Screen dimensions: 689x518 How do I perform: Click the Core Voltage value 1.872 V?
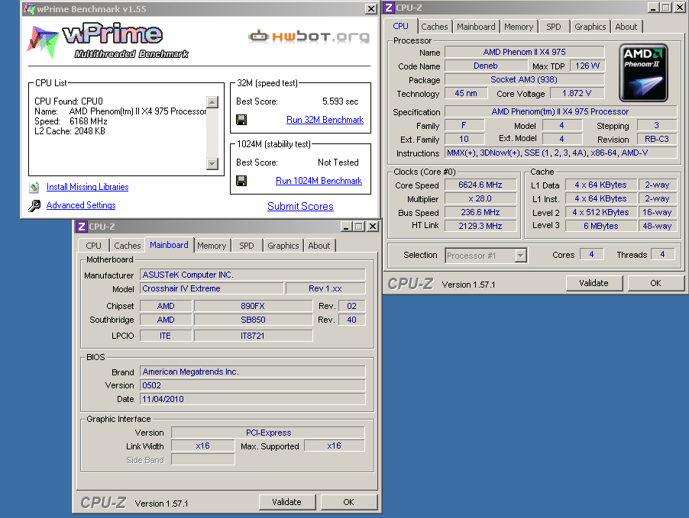[x=577, y=93]
